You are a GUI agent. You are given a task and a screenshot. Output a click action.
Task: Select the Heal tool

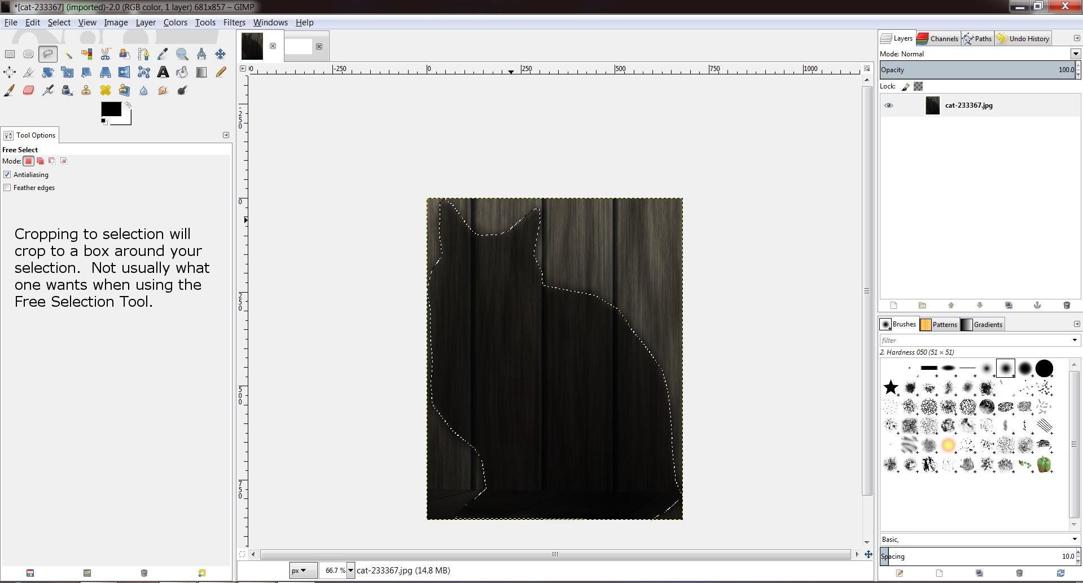tap(106, 90)
